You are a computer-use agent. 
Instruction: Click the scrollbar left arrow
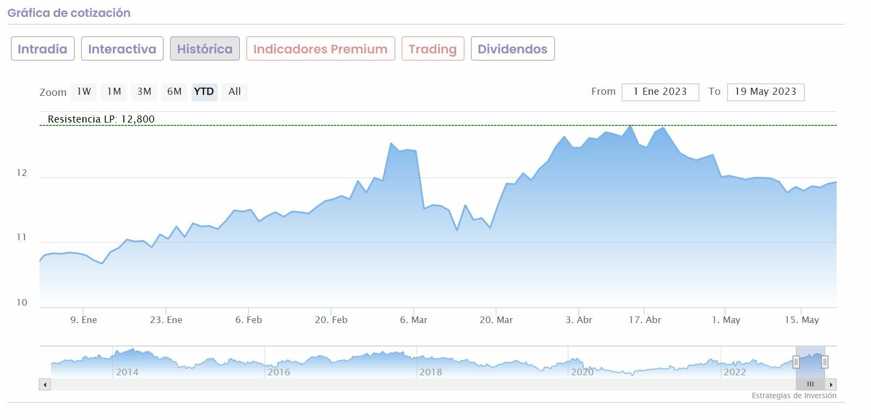coord(45,385)
